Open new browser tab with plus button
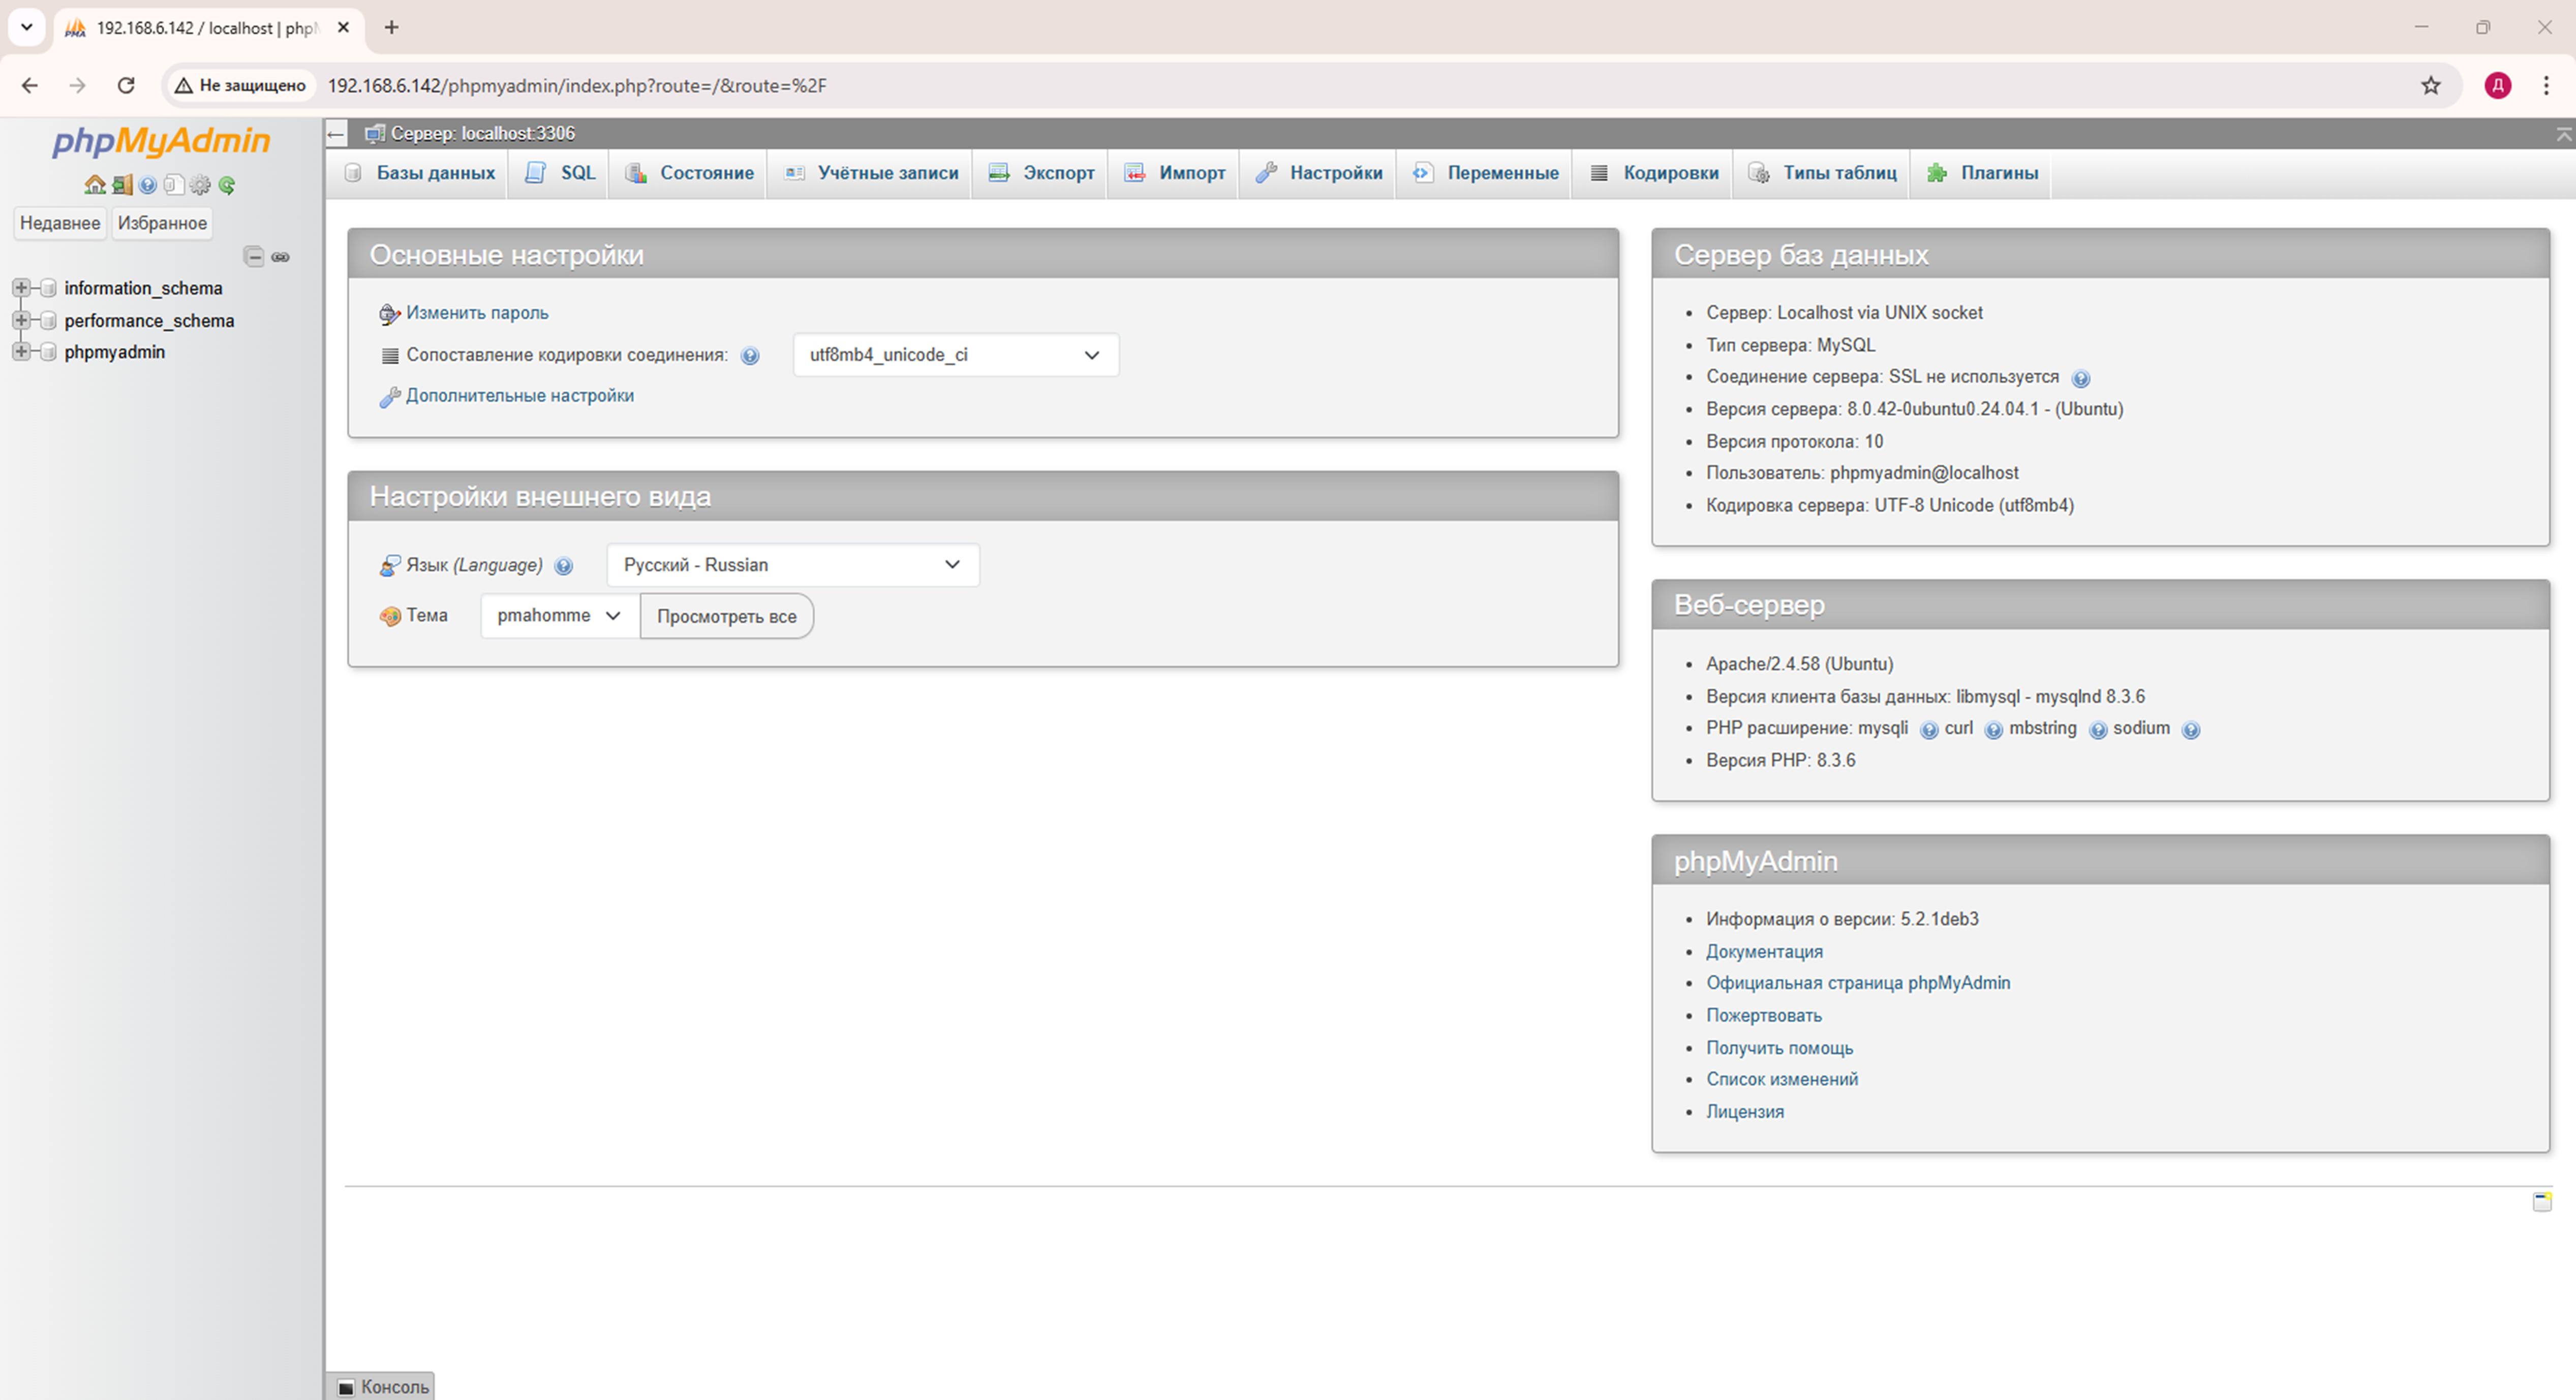Viewport: 2576px width, 1400px height. (392, 28)
